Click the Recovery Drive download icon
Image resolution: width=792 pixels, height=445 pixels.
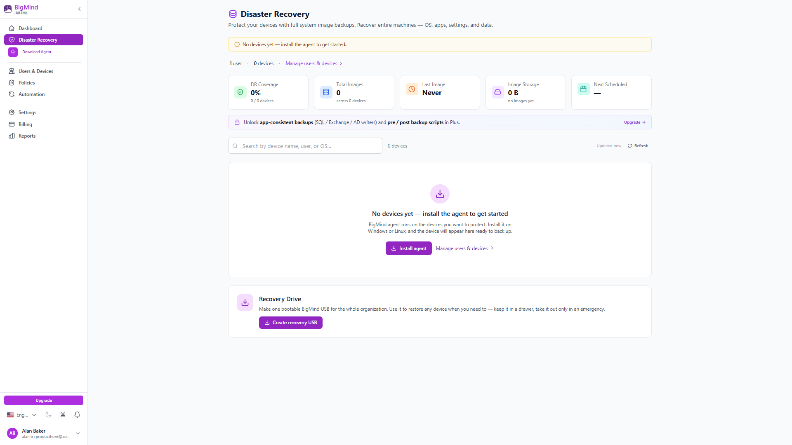245,302
